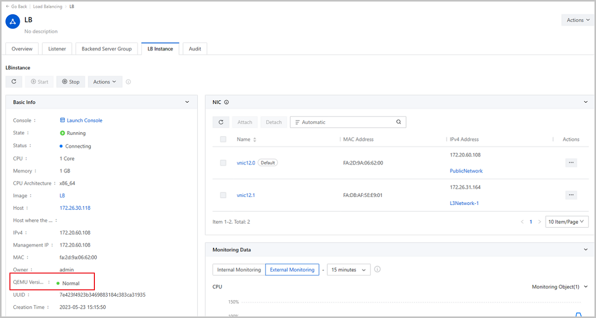Open the more options for vnic12.0

[571, 163]
